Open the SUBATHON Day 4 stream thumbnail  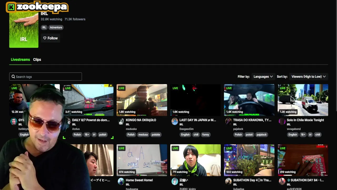coord(249,160)
